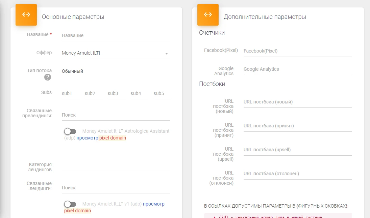Click pixel domain link under Astrologica Assistant
This screenshot has width=370, height=218.
tap(113, 138)
